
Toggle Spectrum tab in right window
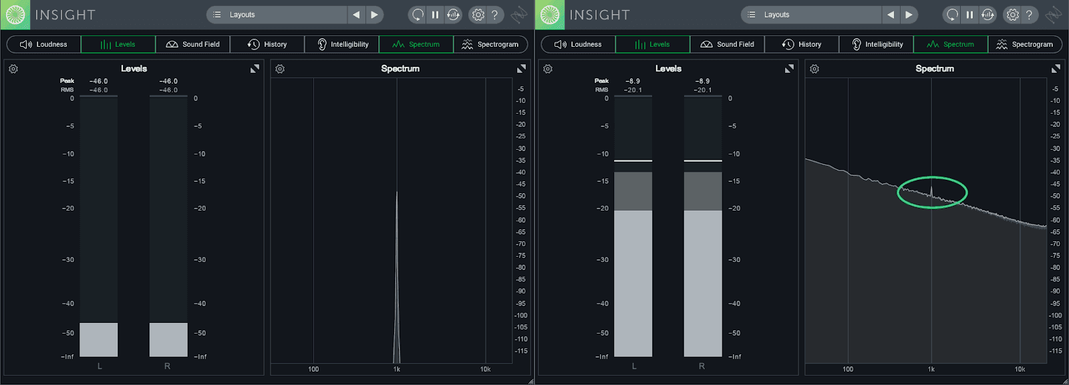[x=951, y=44]
